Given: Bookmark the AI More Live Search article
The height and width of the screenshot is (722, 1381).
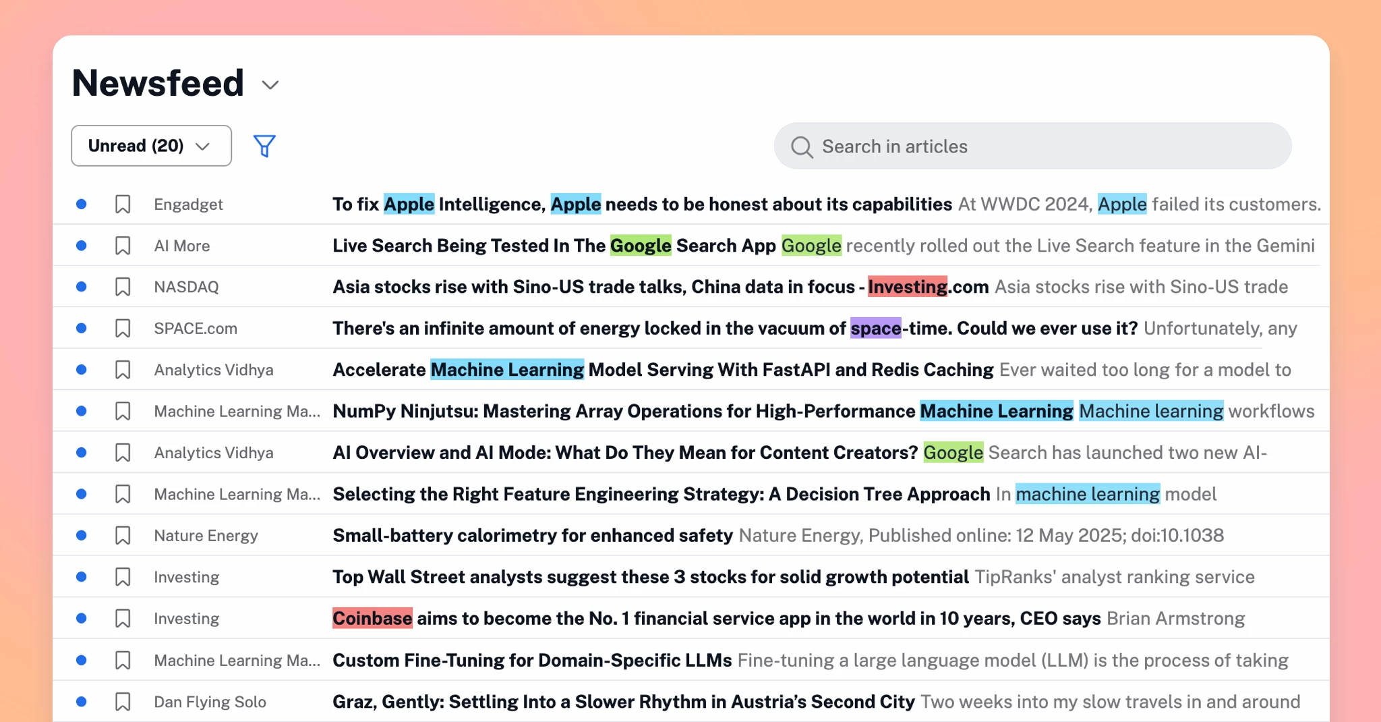Looking at the screenshot, I should point(123,246).
